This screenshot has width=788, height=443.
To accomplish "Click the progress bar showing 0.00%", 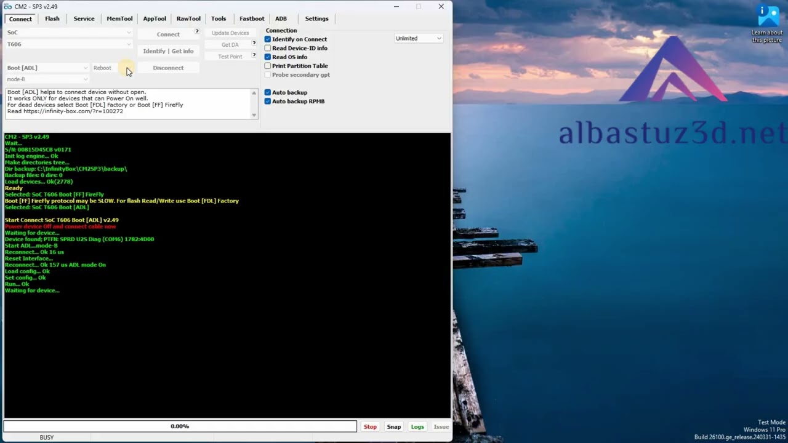I will (180, 426).
